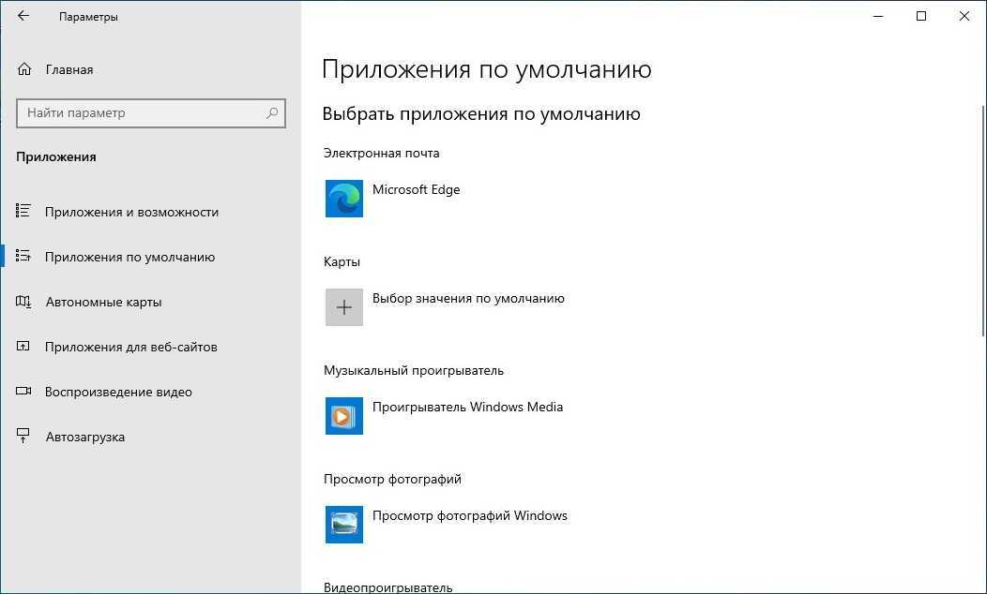Close the Параметры window

click(x=964, y=16)
